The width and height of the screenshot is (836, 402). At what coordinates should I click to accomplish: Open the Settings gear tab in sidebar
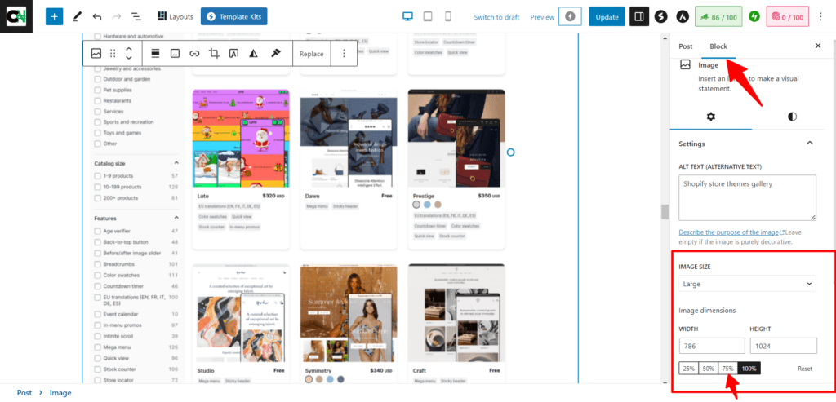pyautogui.click(x=711, y=116)
